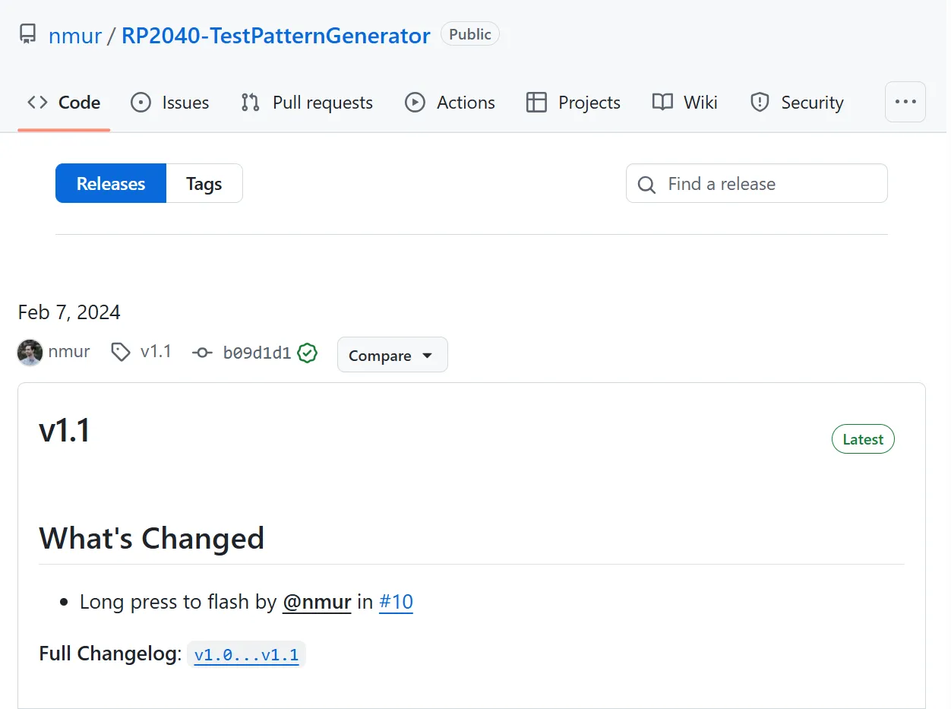Open the Issues tab
The image size is (951, 709).
pyautogui.click(x=169, y=103)
